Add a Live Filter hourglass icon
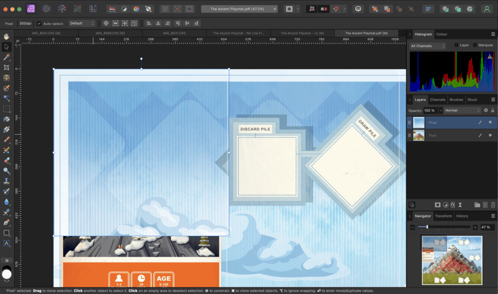This screenshot has height=294, width=498. click(460, 205)
